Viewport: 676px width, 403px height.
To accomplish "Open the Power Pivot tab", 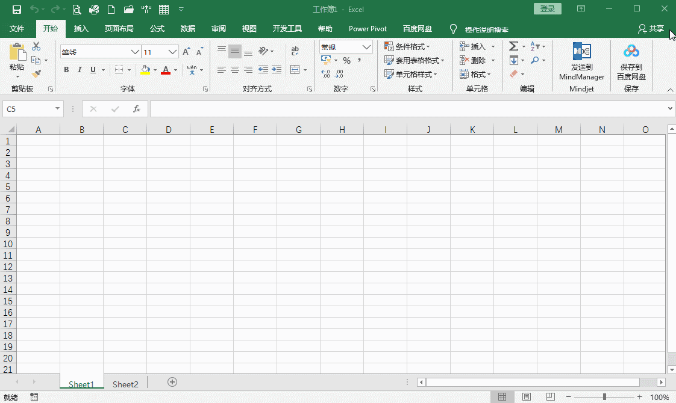I will coord(368,29).
